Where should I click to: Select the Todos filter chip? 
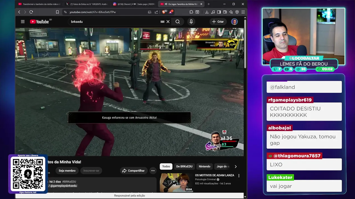tap(166, 166)
